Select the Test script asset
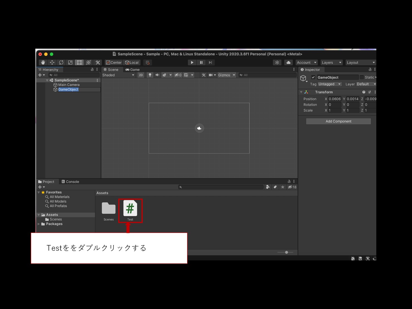 tap(130, 211)
